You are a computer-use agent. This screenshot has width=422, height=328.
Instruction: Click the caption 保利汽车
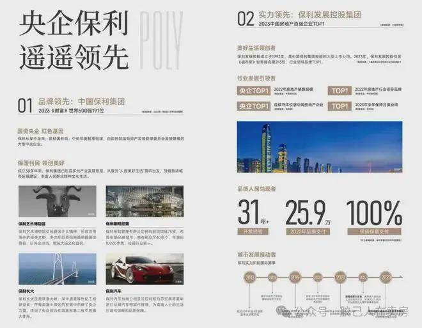[x=114, y=292]
